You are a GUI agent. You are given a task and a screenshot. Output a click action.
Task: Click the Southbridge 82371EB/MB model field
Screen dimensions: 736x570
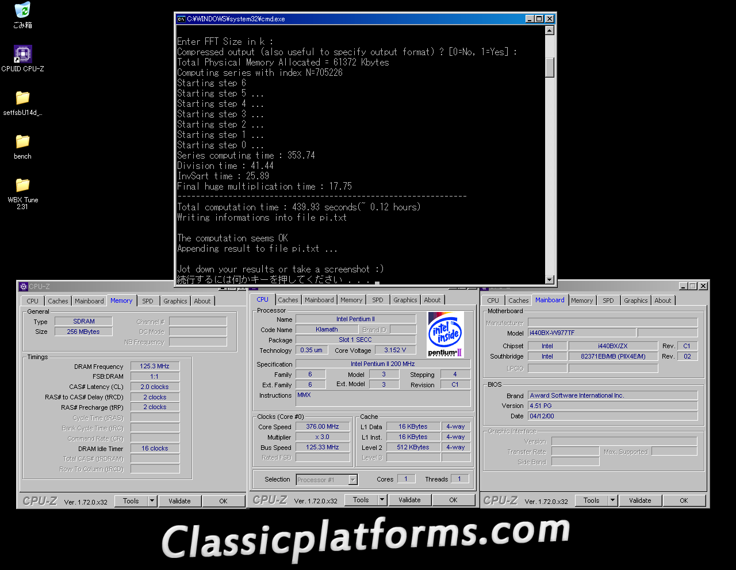click(613, 356)
